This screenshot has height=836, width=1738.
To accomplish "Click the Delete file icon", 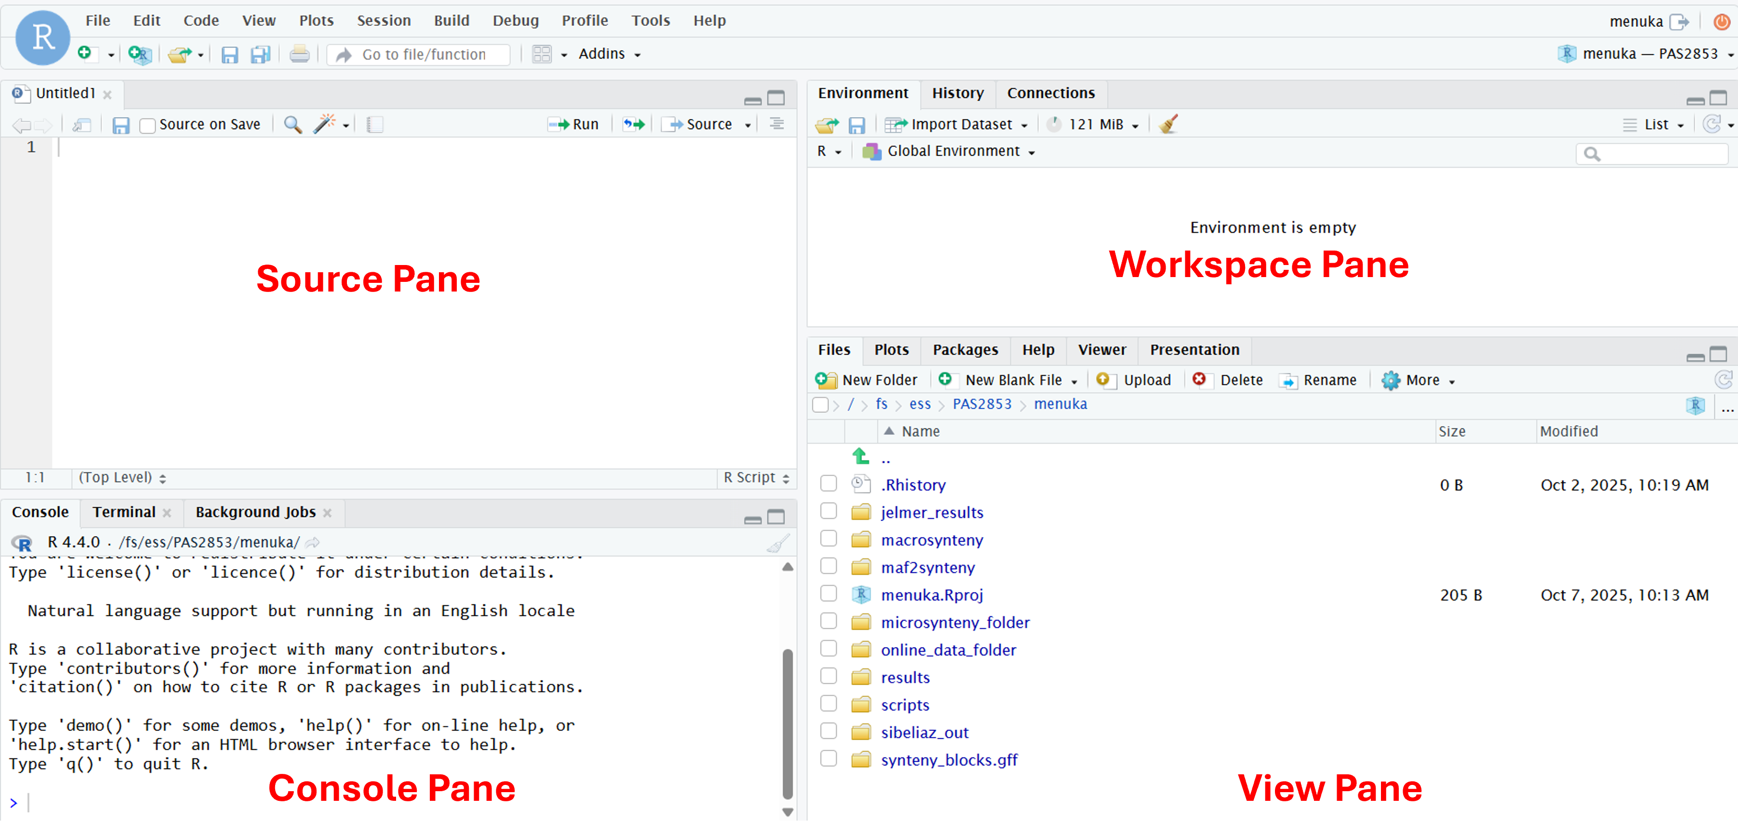I will (1199, 380).
